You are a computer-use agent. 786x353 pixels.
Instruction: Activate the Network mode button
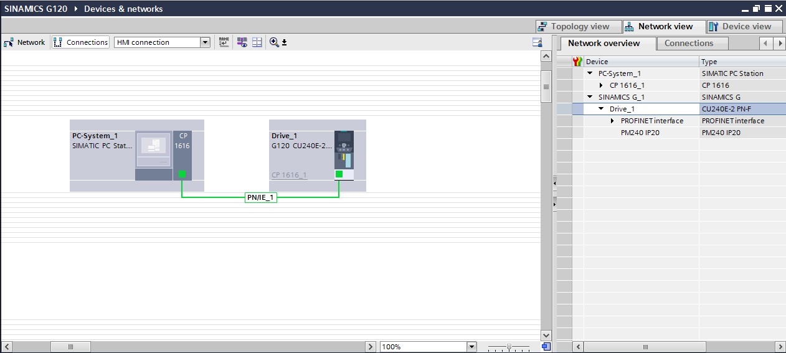tap(25, 42)
